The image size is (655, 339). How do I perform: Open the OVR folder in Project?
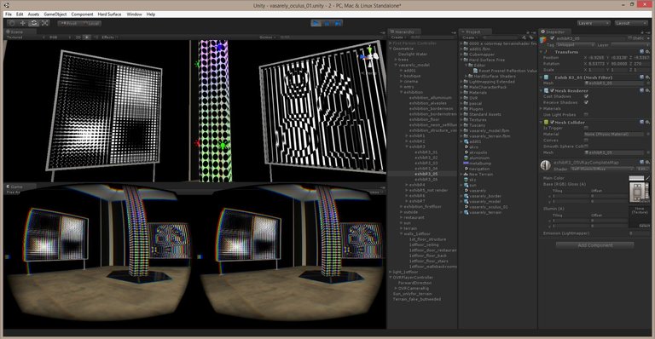click(471, 98)
